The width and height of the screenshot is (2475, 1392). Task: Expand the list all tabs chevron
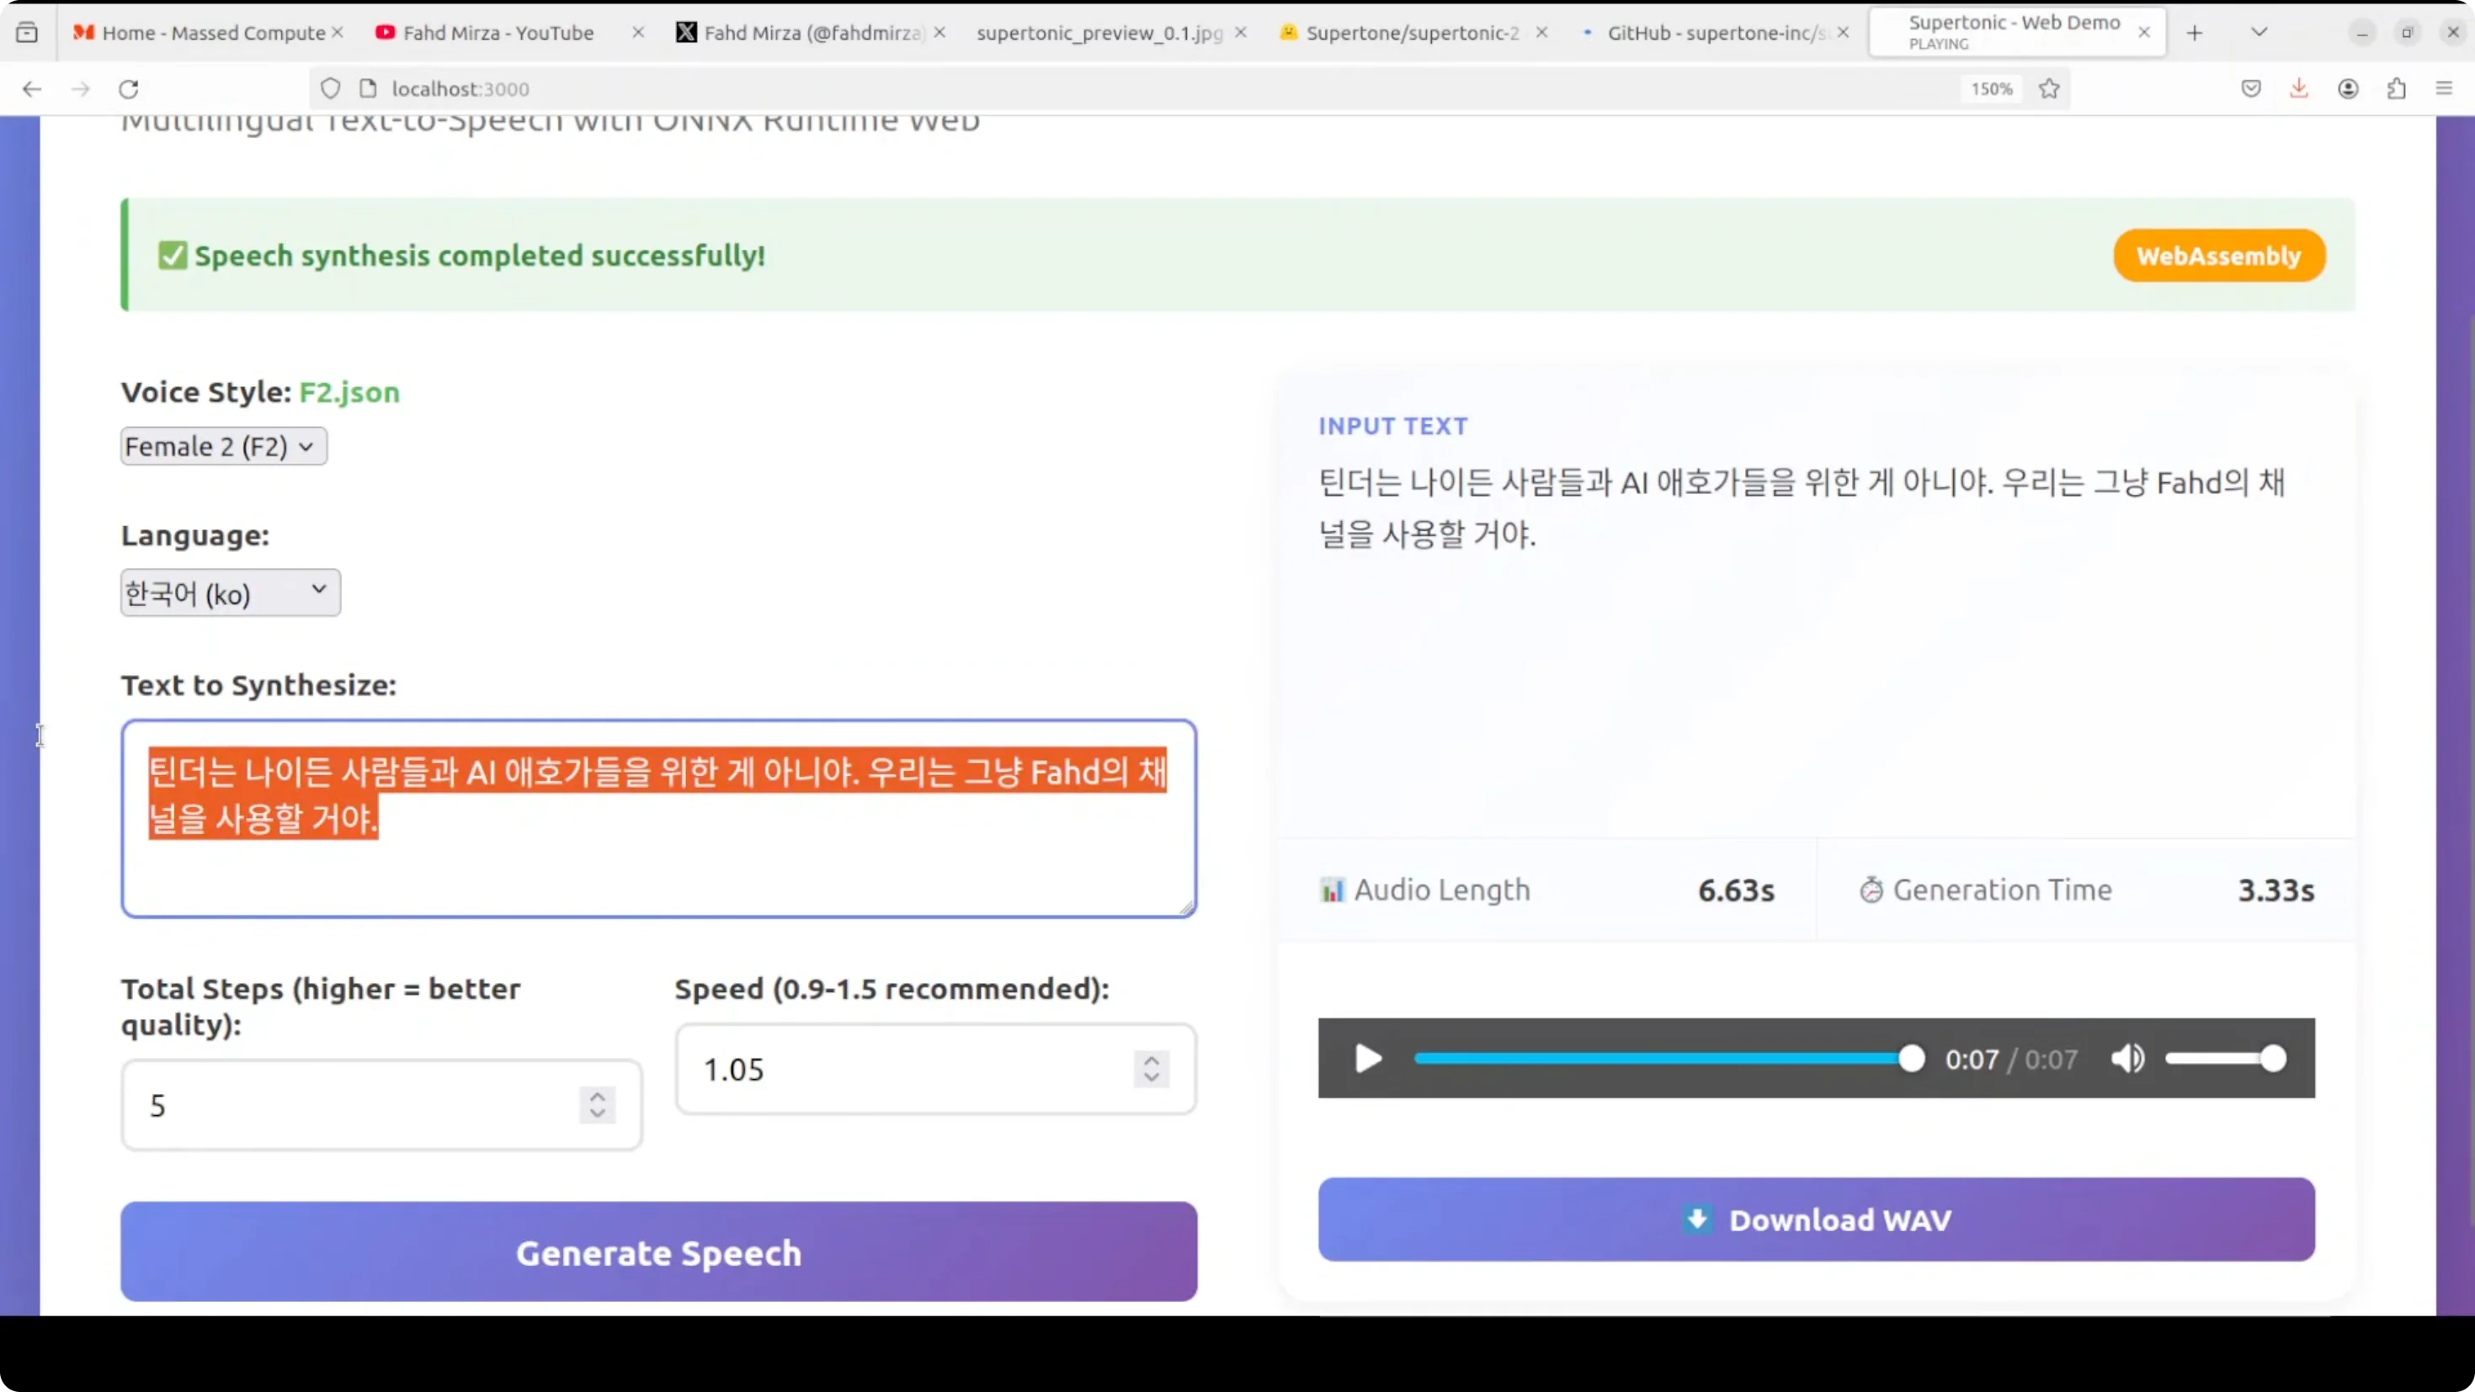click(x=2259, y=34)
